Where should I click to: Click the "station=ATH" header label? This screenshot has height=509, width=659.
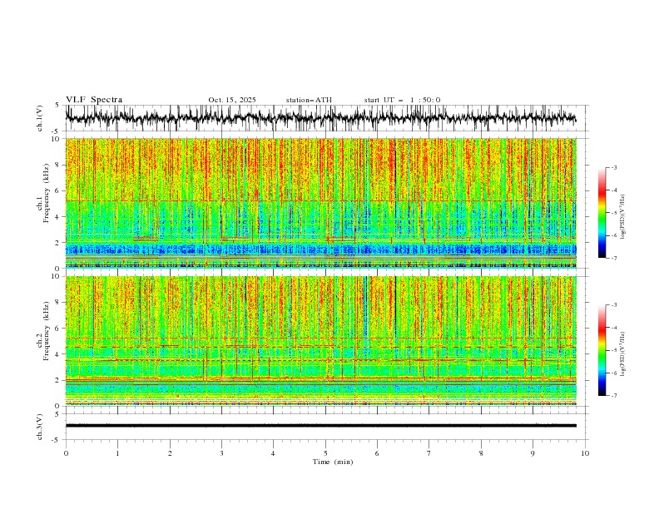309,100
